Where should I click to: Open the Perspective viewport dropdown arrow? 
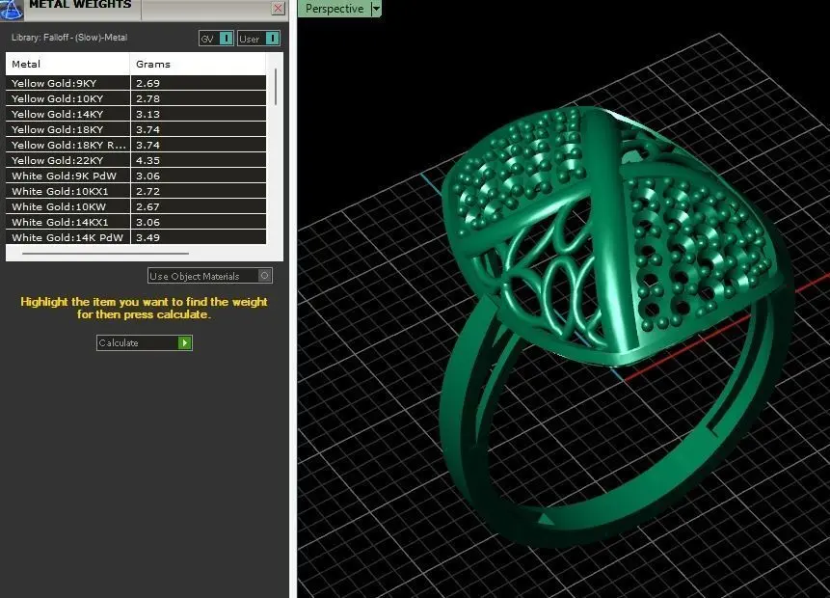[376, 9]
